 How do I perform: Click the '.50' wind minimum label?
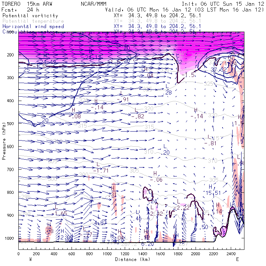(203, 227)
